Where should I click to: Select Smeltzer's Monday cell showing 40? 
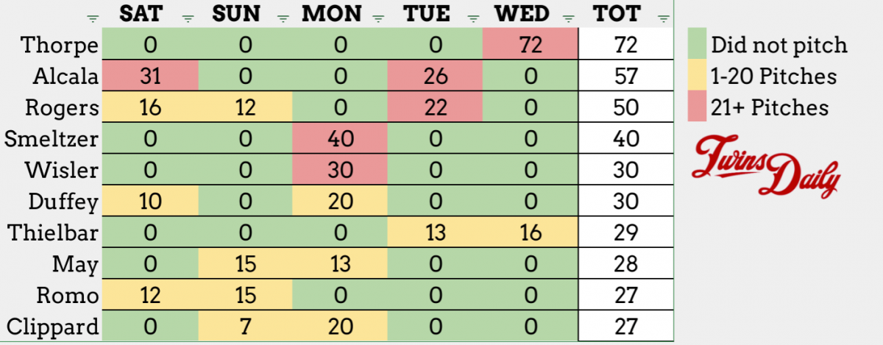(x=339, y=138)
